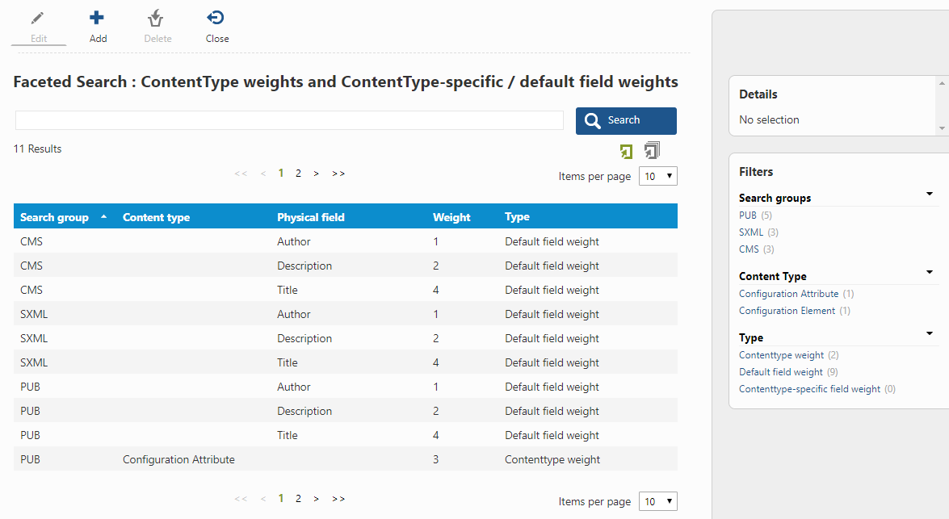The image size is (949, 519).
Task: Sort by Content type column header
Action: (x=156, y=217)
